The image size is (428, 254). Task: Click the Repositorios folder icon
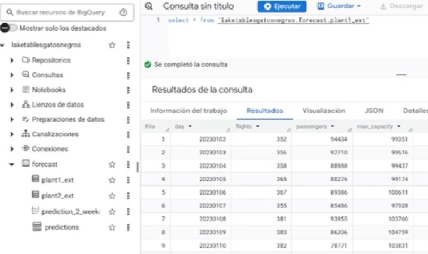click(x=25, y=60)
